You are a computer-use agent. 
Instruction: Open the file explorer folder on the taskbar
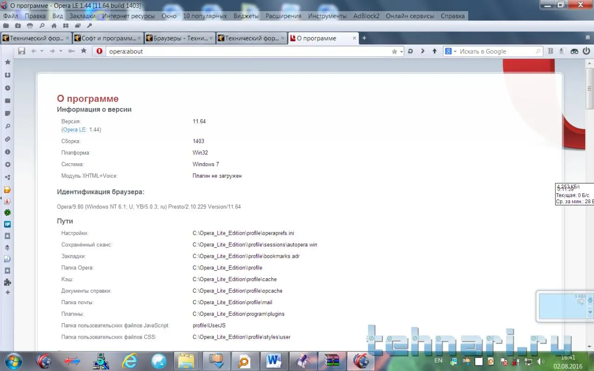(187, 360)
